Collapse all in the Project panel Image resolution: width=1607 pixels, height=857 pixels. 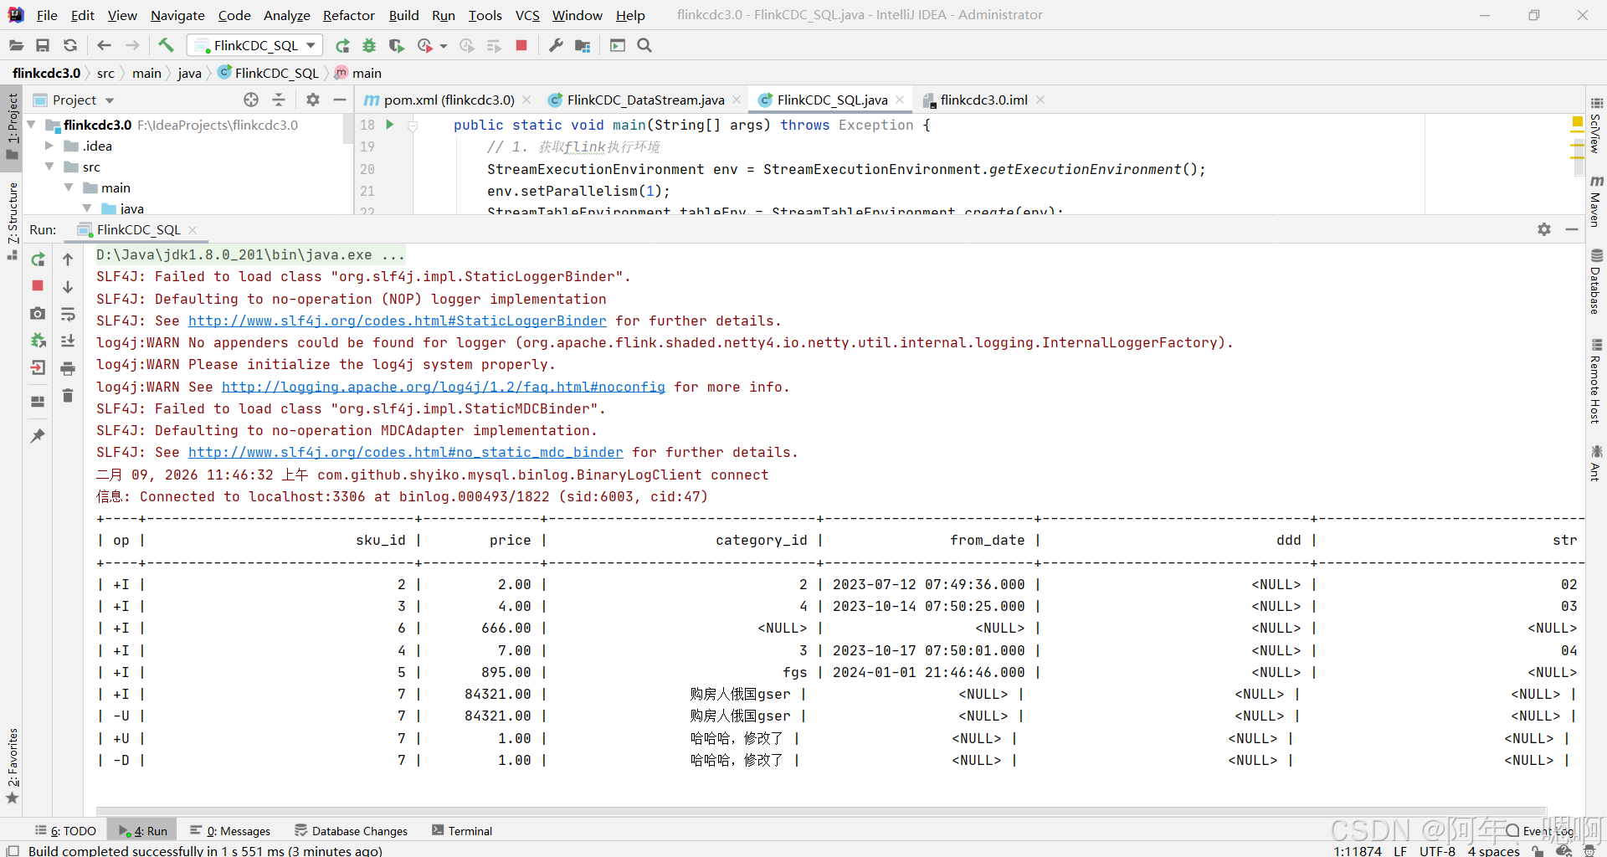click(279, 100)
